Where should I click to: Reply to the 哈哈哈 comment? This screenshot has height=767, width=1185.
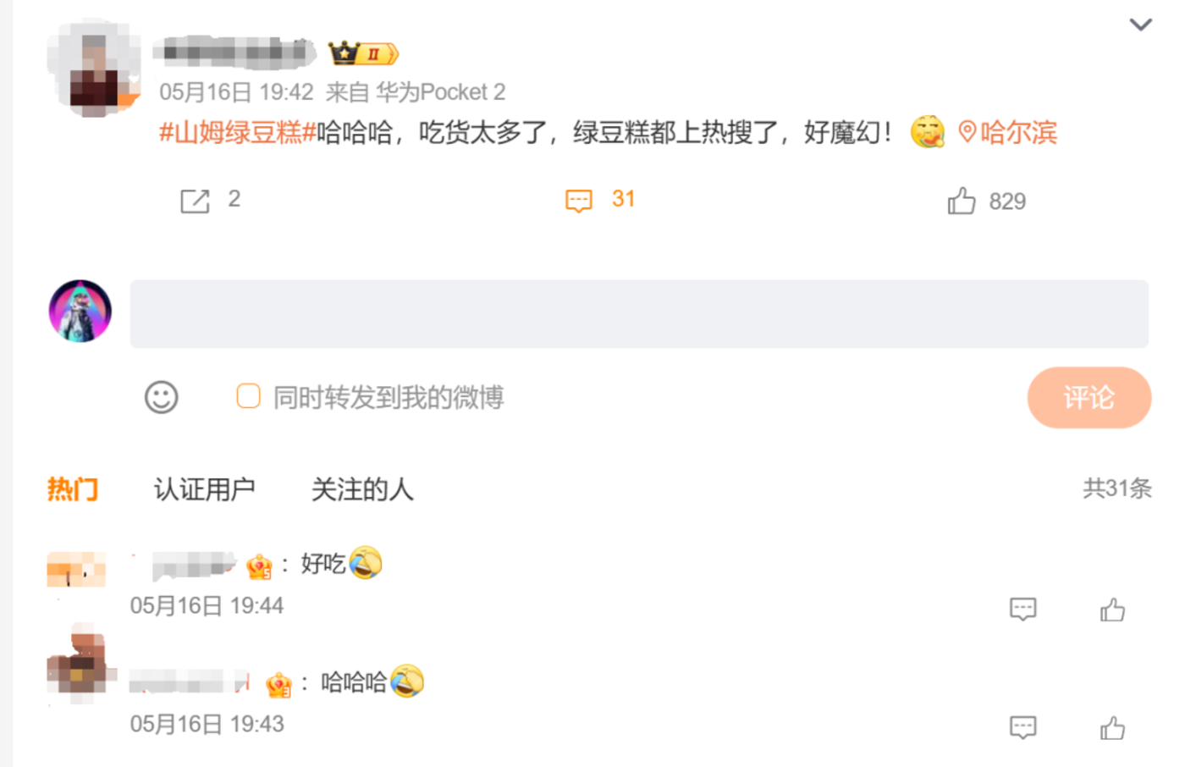[x=1022, y=727]
